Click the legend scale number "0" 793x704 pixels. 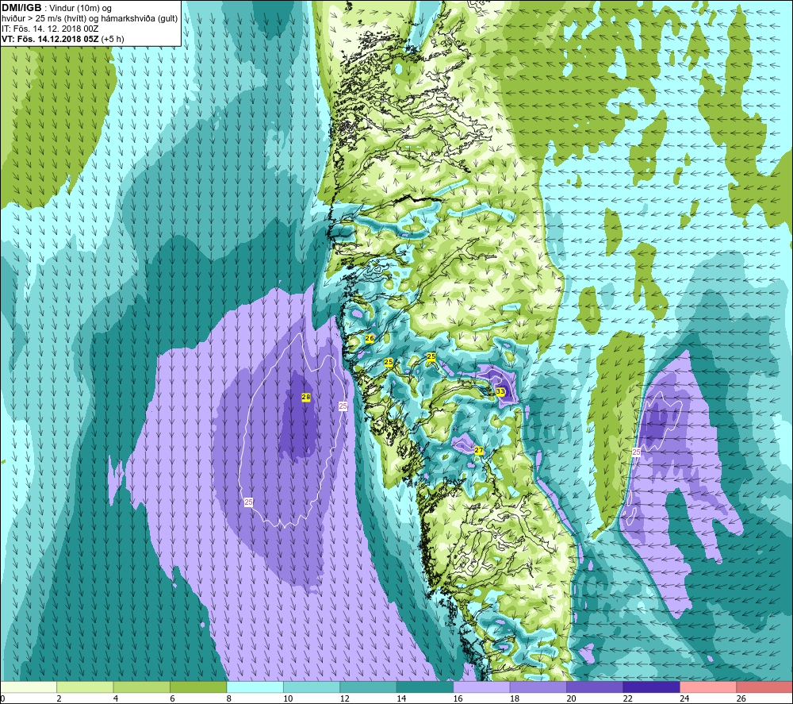tap(3, 698)
